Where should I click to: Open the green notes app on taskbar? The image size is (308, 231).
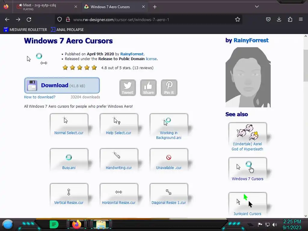[x=54, y=224]
